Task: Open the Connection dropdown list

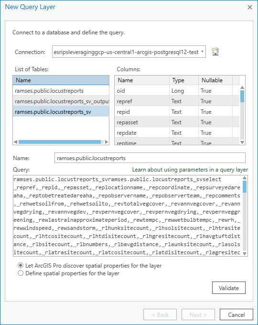Action: (202, 52)
